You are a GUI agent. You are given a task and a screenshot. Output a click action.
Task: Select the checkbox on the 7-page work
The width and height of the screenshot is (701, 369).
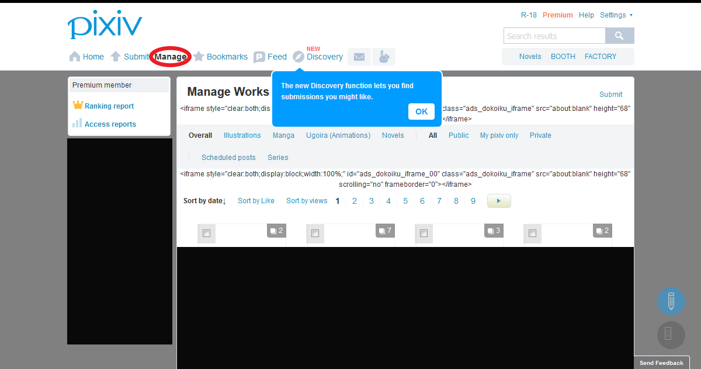[315, 233]
